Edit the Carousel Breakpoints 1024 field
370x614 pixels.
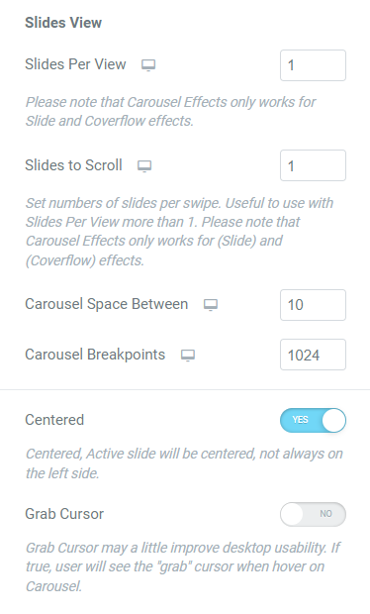click(x=313, y=355)
